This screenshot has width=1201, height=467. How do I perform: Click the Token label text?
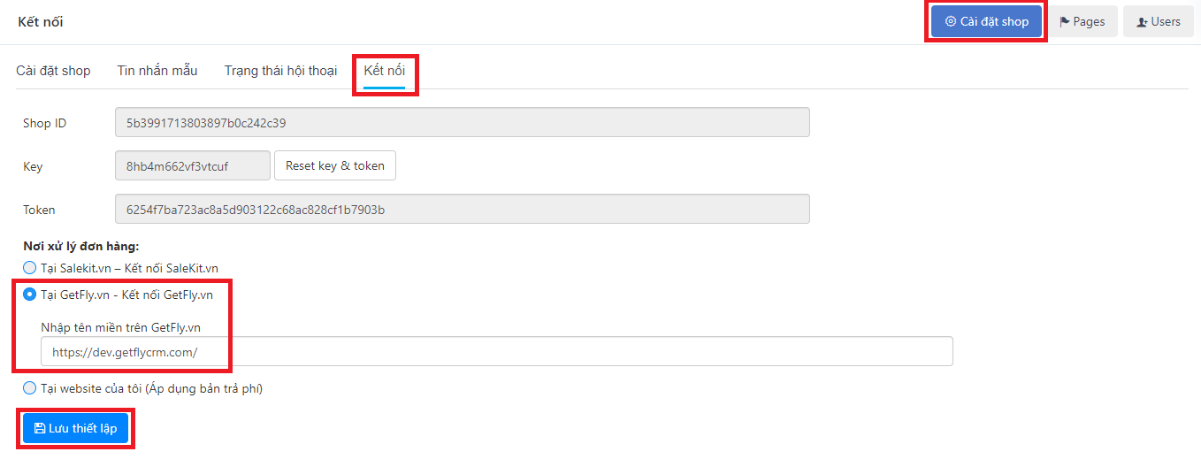point(39,210)
